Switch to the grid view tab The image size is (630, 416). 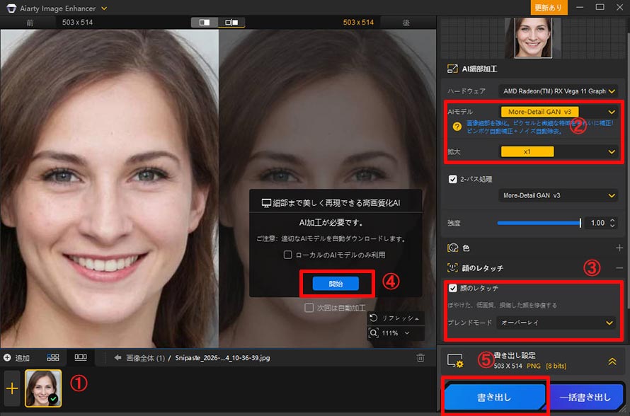coord(52,357)
